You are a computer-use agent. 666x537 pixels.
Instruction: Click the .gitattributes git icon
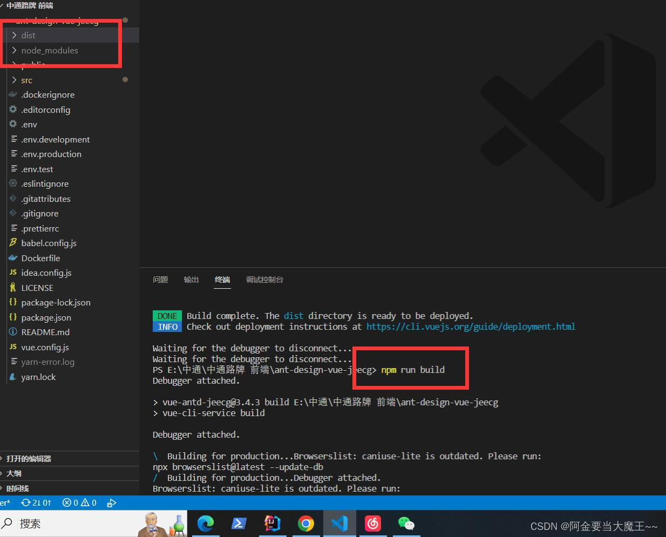point(13,198)
